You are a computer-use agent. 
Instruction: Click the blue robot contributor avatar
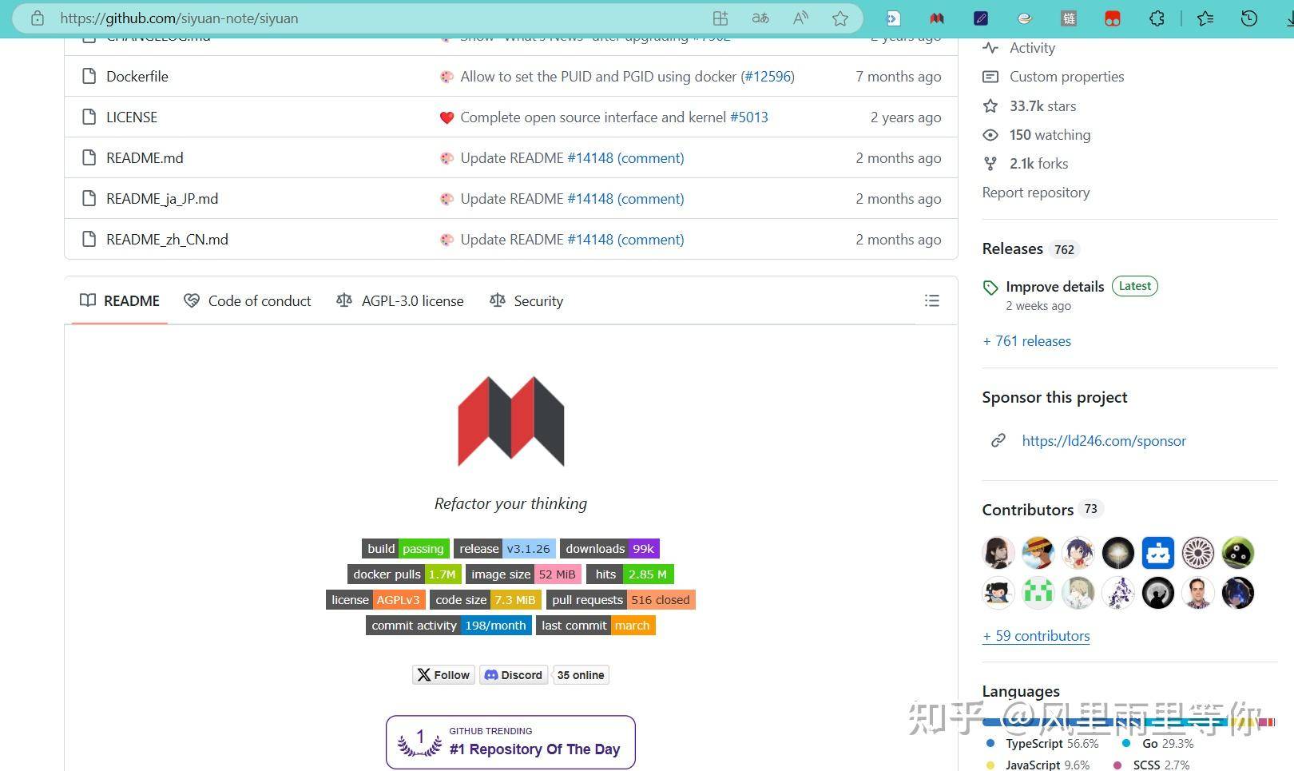[x=1158, y=552]
